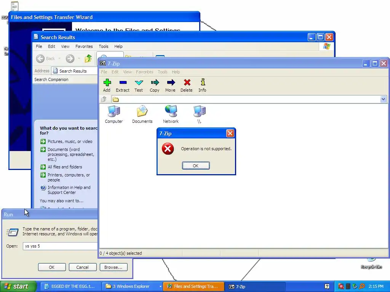This screenshot has height=292, width=390.
Task: Click the Search Results address field
Action: 75,71
